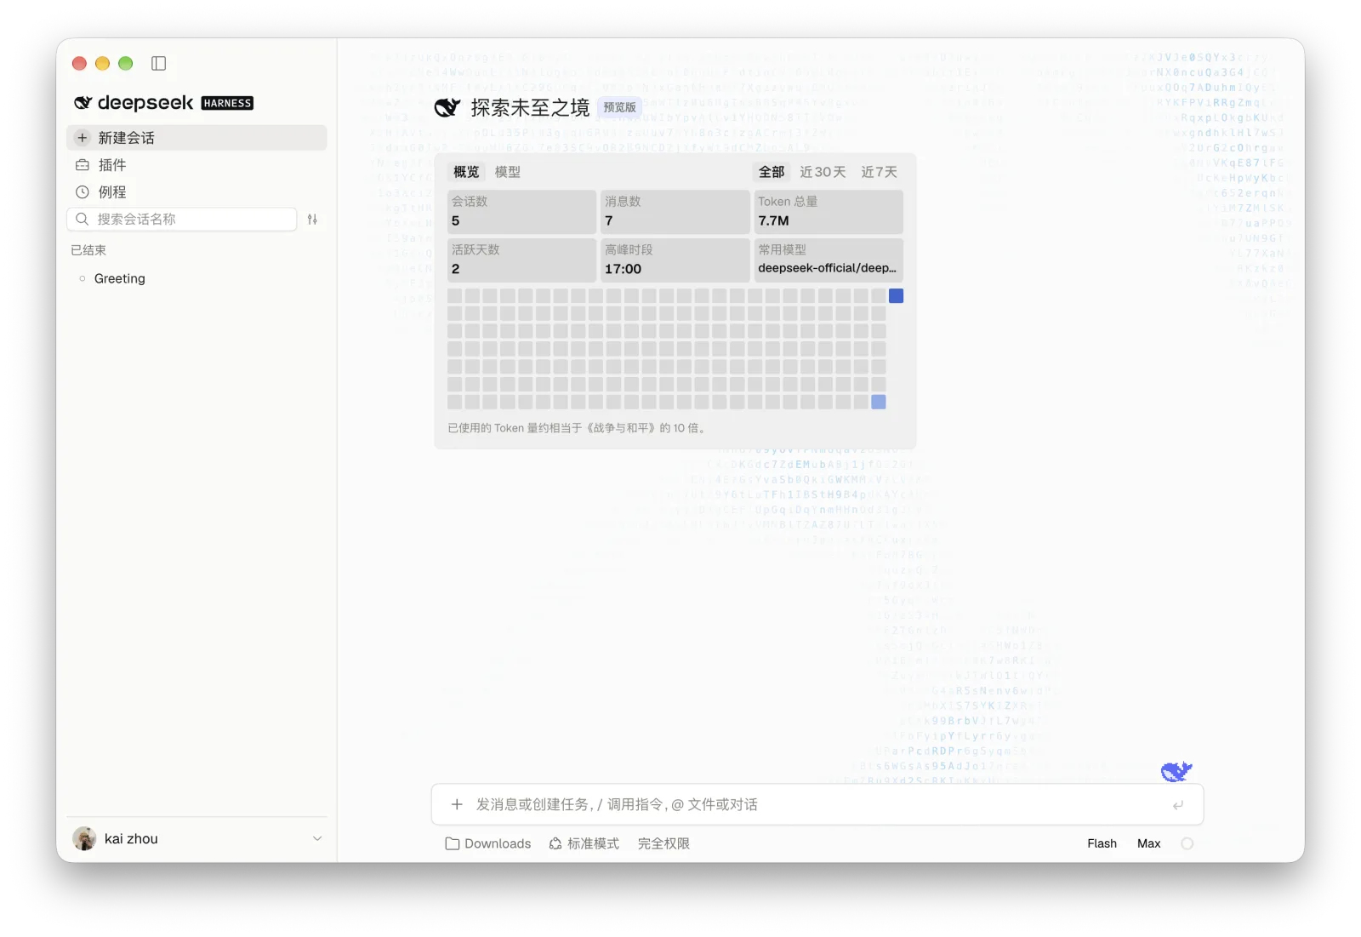Viewport: 1361px width, 937px height.
Task: Click the send return-arrow icon
Action: coord(1178,805)
